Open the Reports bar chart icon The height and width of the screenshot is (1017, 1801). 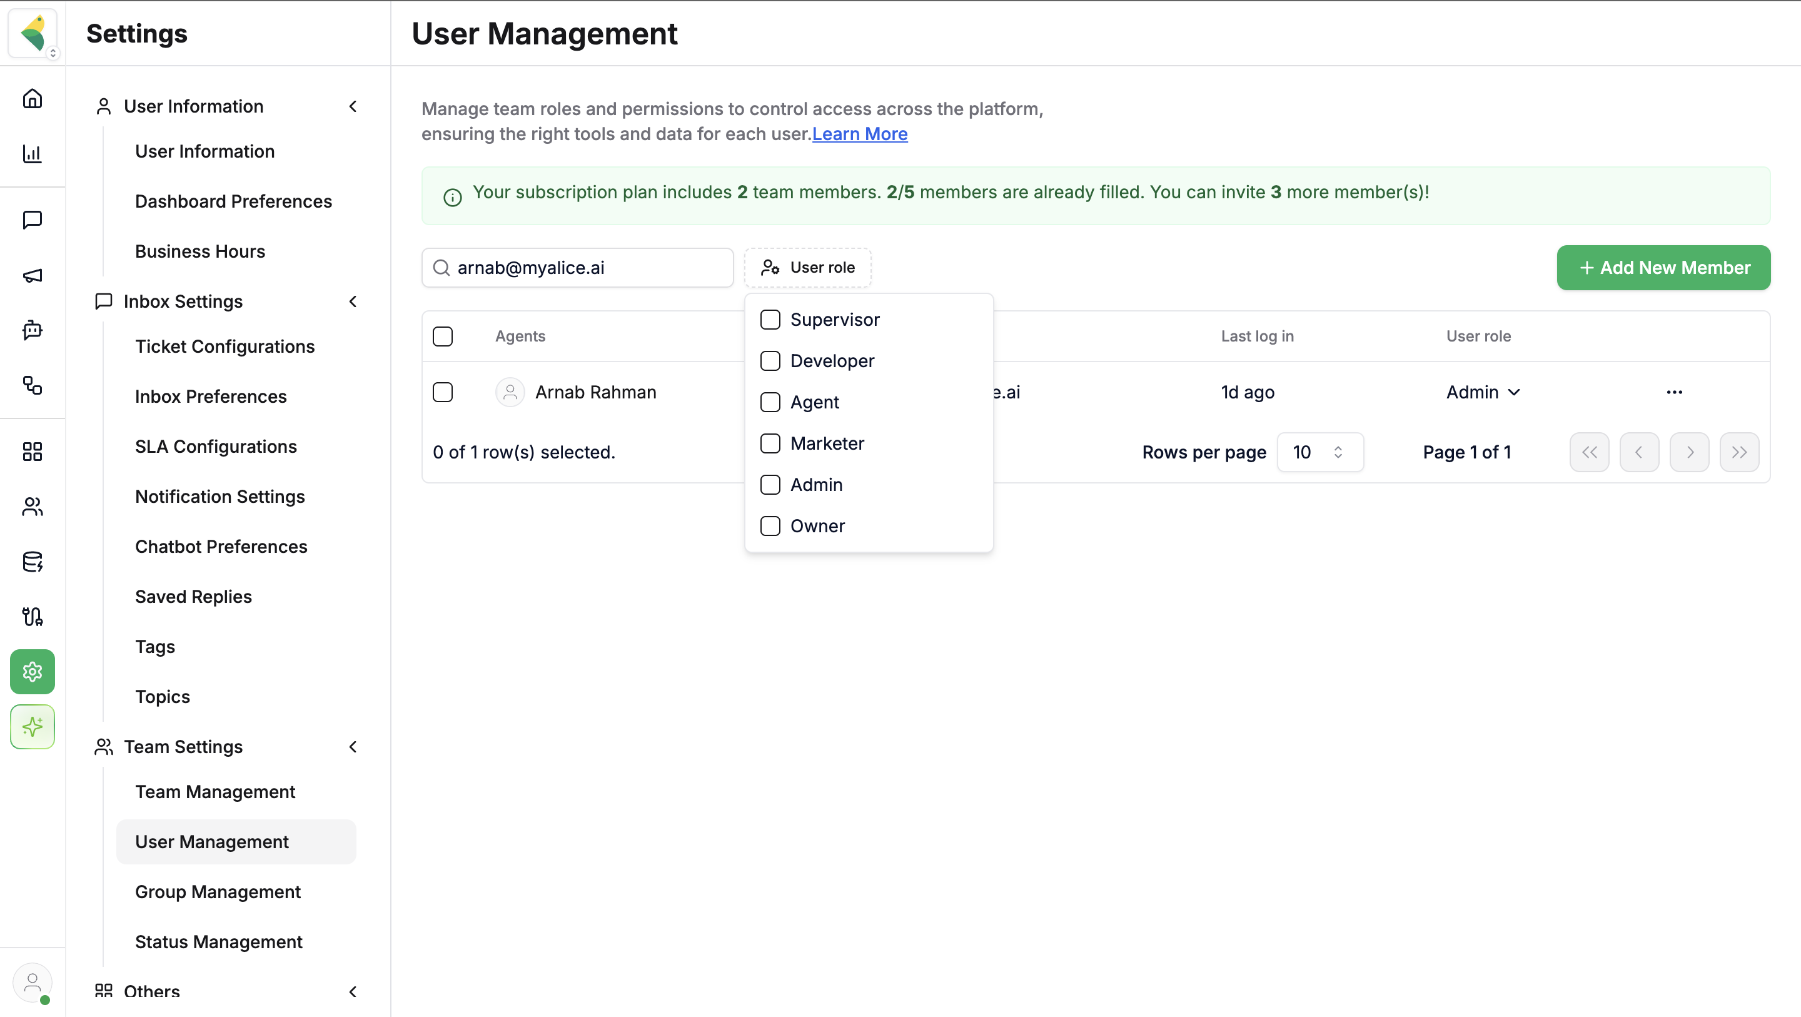(32, 154)
